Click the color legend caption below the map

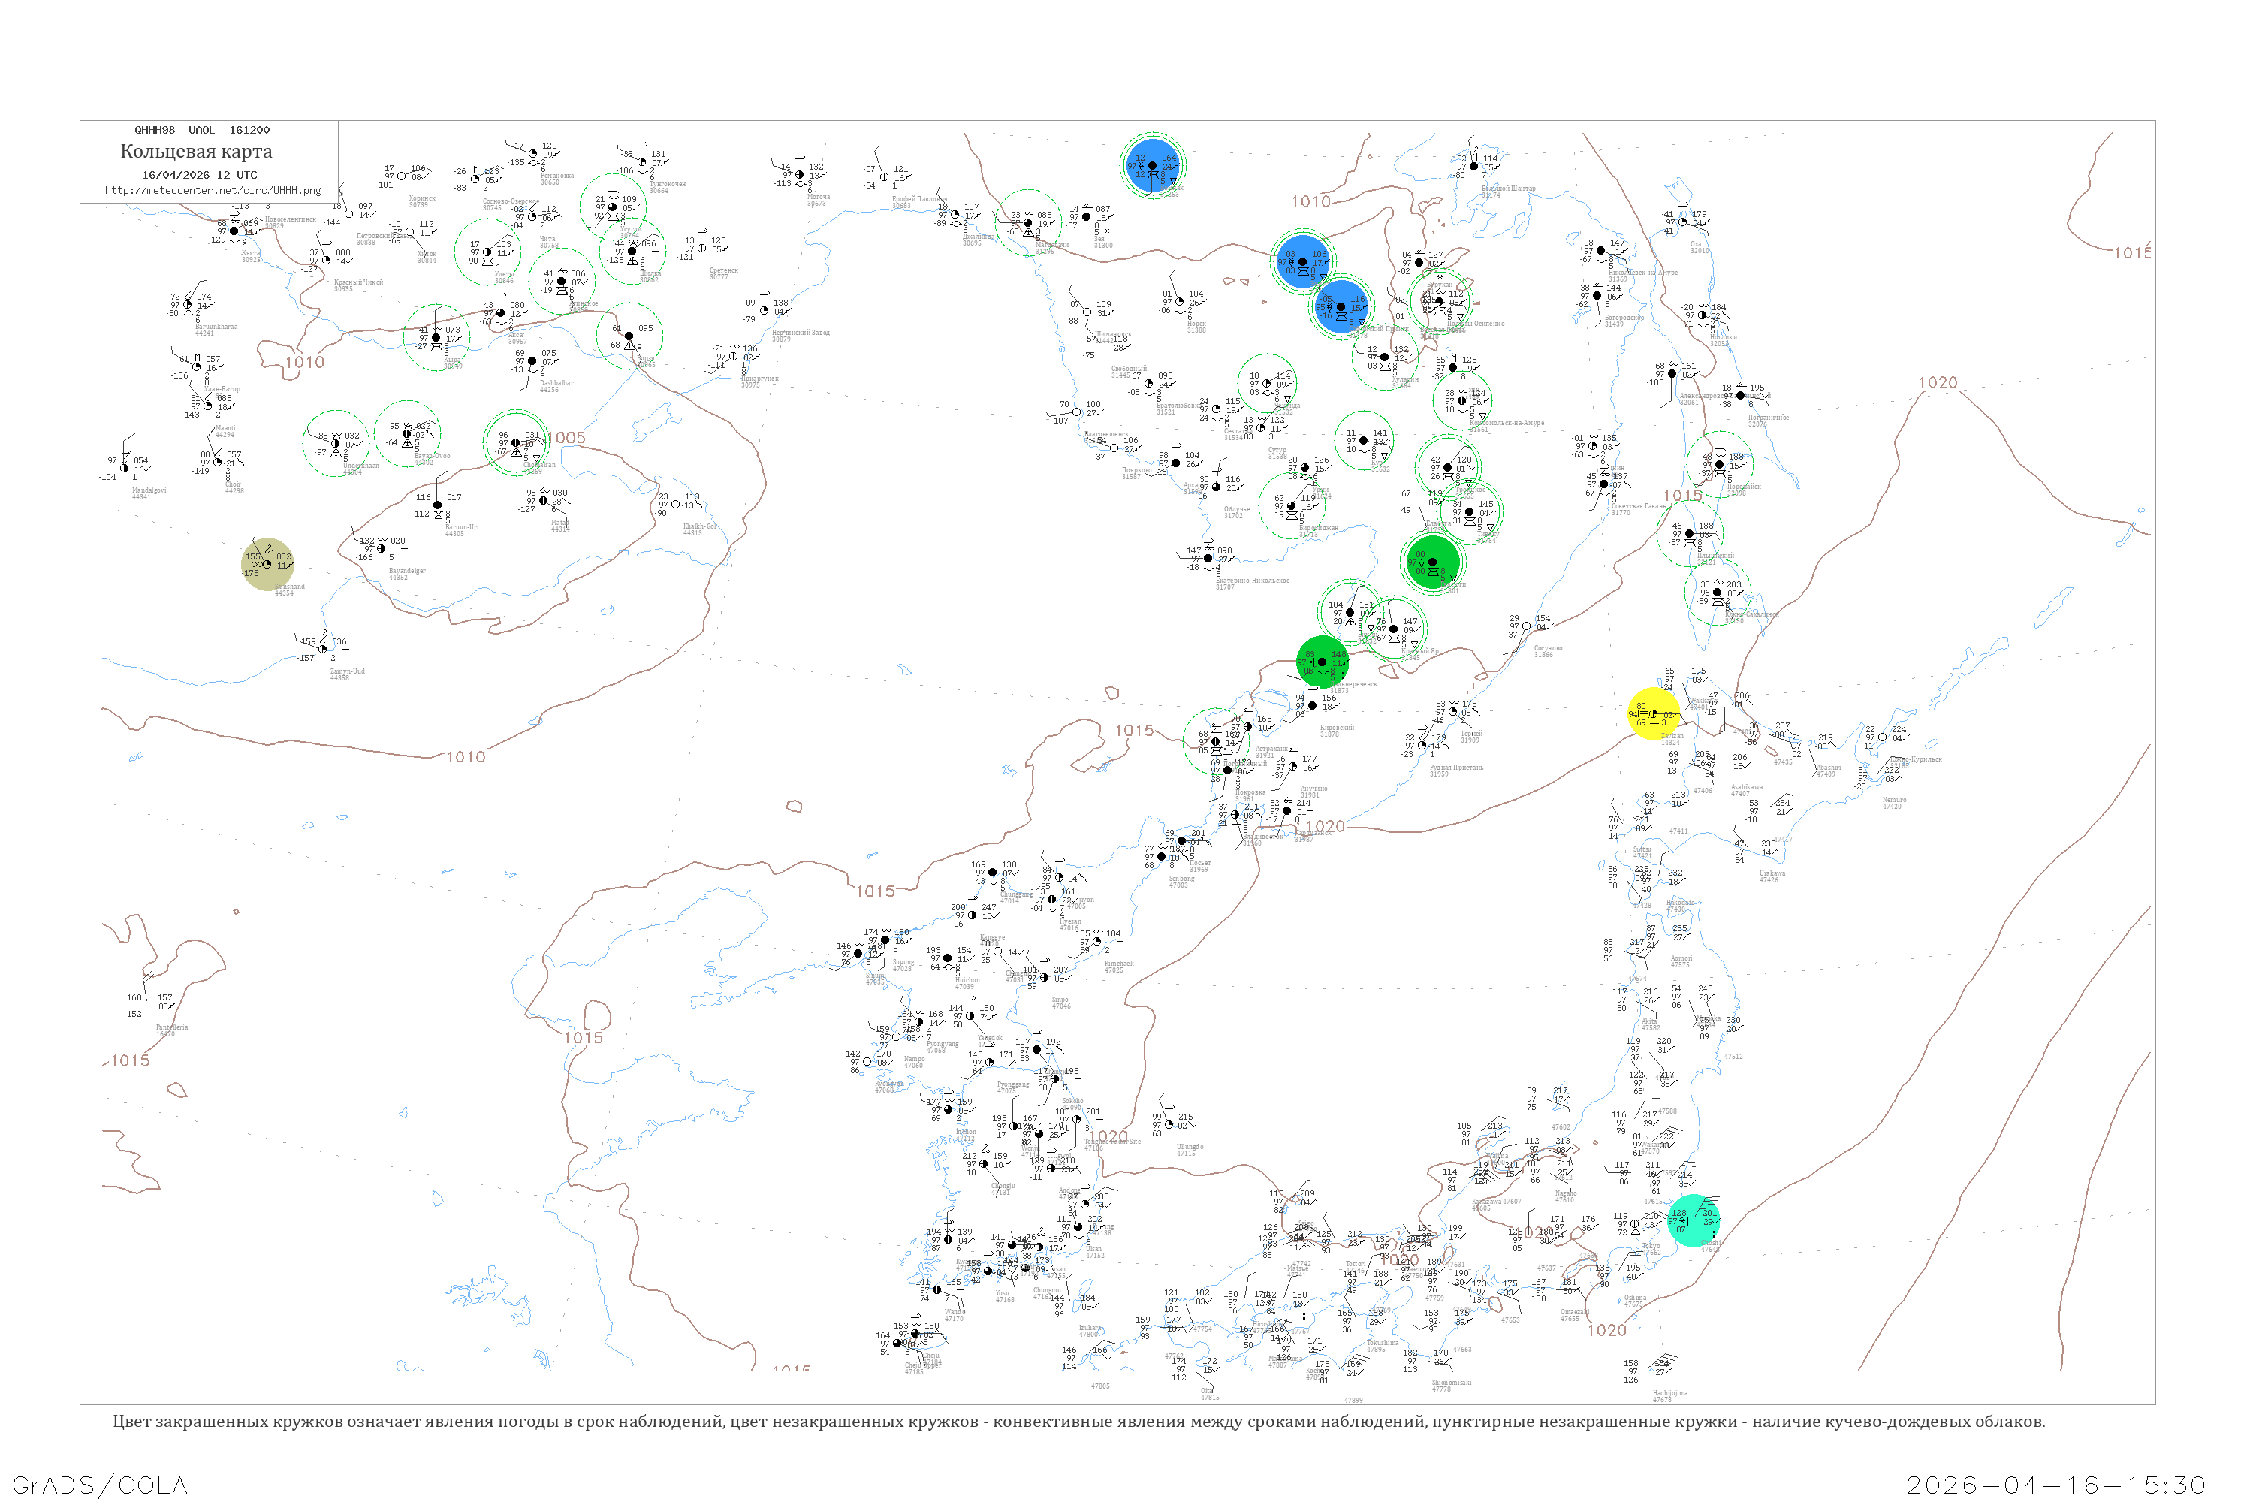click(1078, 1422)
